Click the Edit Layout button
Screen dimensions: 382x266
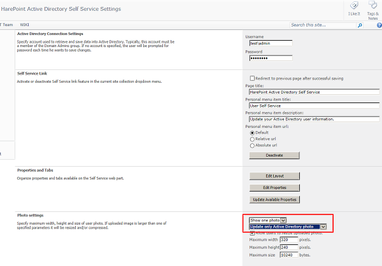[274, 176]
